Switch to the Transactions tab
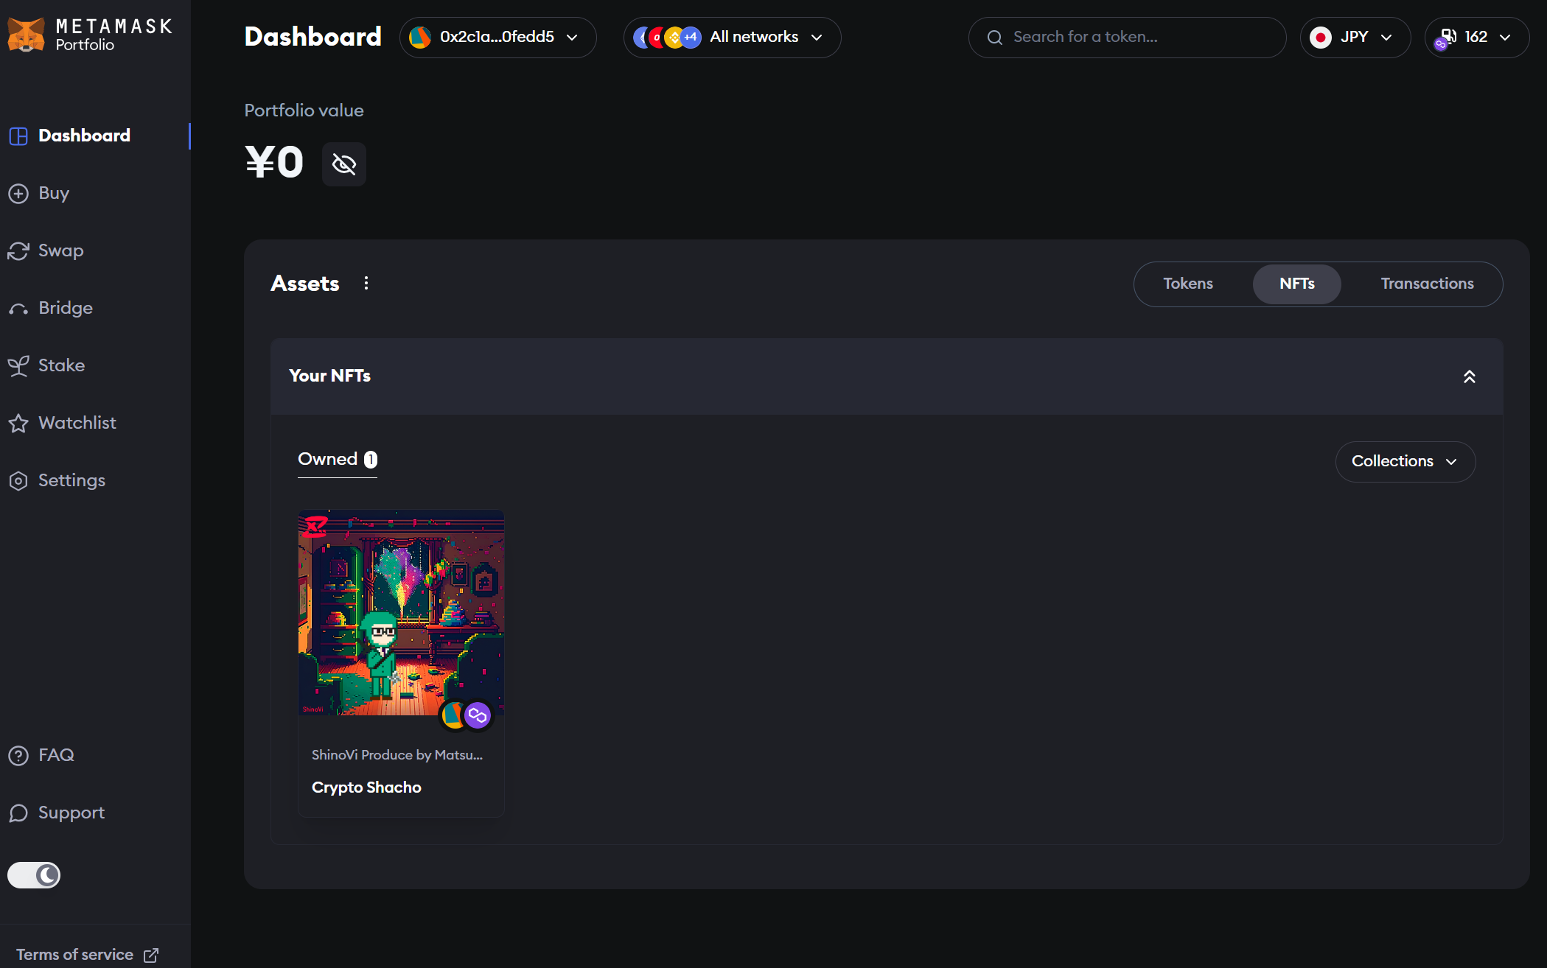Viewport: 1547px width, 968px height. point(1427,284)
